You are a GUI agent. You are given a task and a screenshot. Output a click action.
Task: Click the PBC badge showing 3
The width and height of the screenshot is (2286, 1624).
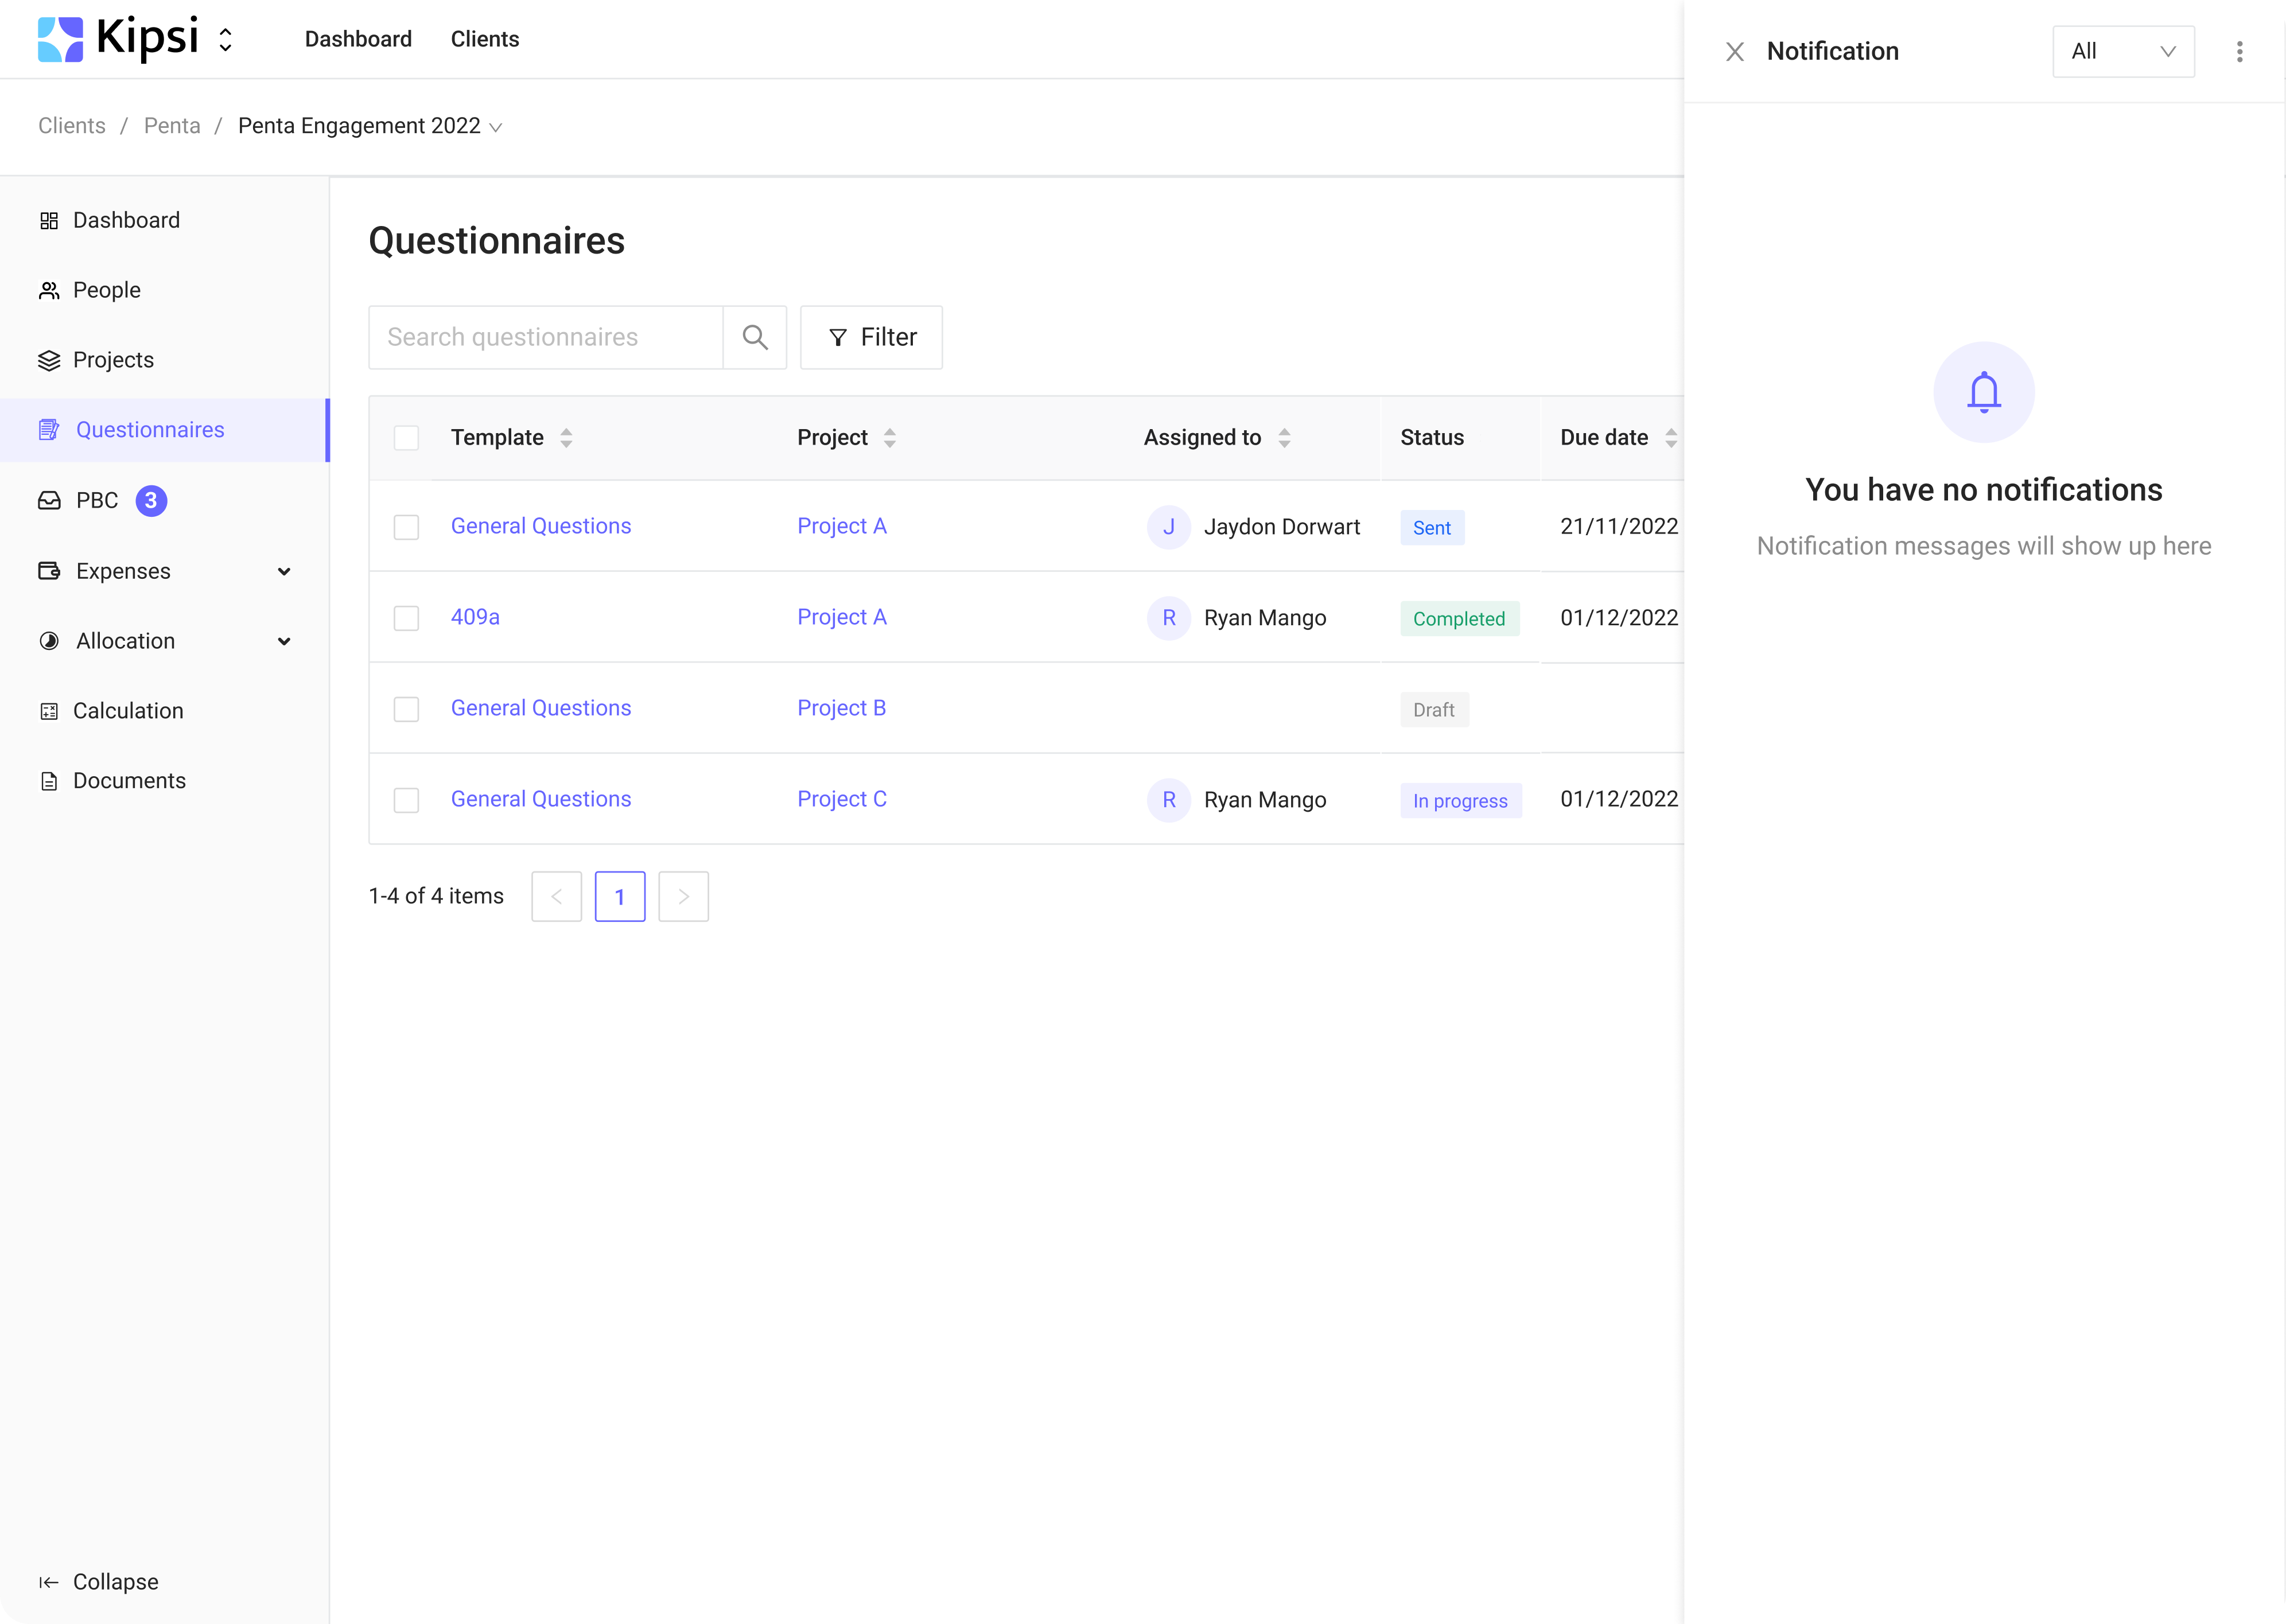pyautogui.click(x=151, y=500)
